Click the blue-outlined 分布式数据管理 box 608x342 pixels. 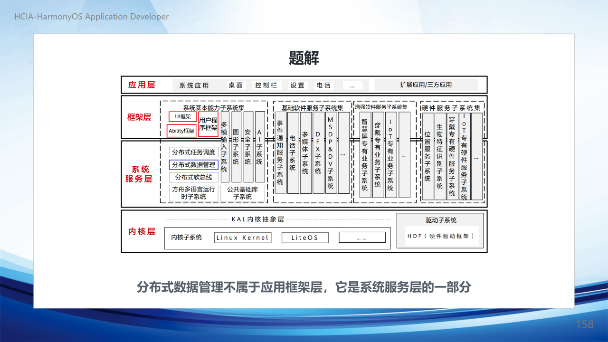point(194,165)
